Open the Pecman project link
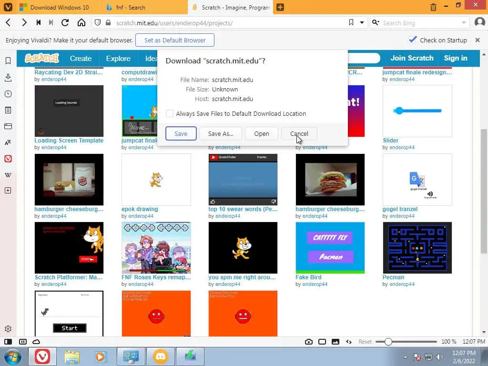488x366 pixels. coord(393,277)
